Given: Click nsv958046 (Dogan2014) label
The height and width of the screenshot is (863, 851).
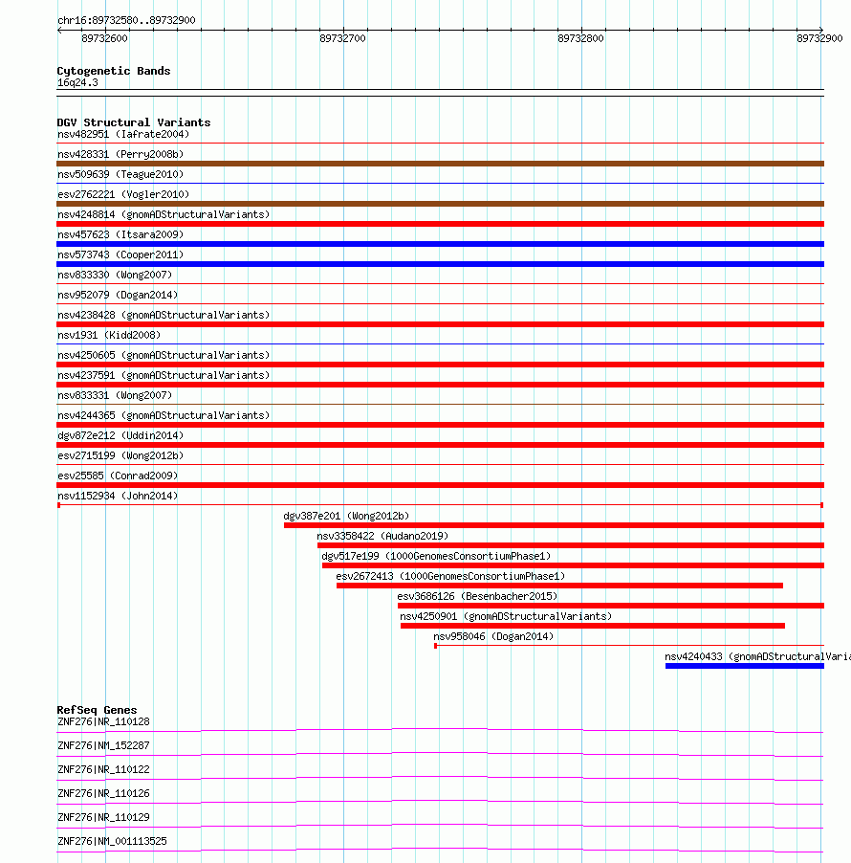Looking at the screenshot, I should point(493,637).
